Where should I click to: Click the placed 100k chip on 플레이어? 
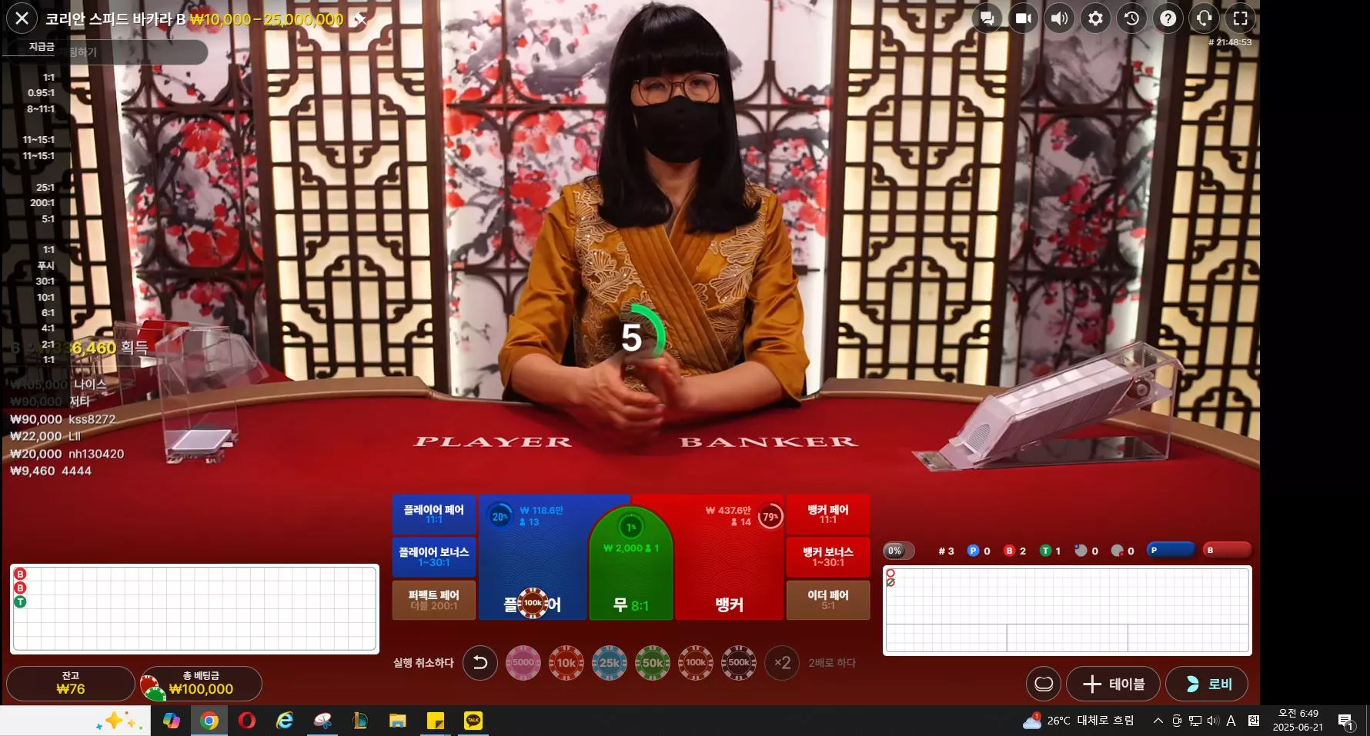point(533,603)
